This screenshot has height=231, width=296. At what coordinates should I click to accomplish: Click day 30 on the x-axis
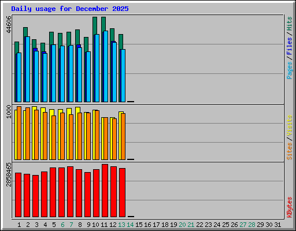click(x=269, y=225)
